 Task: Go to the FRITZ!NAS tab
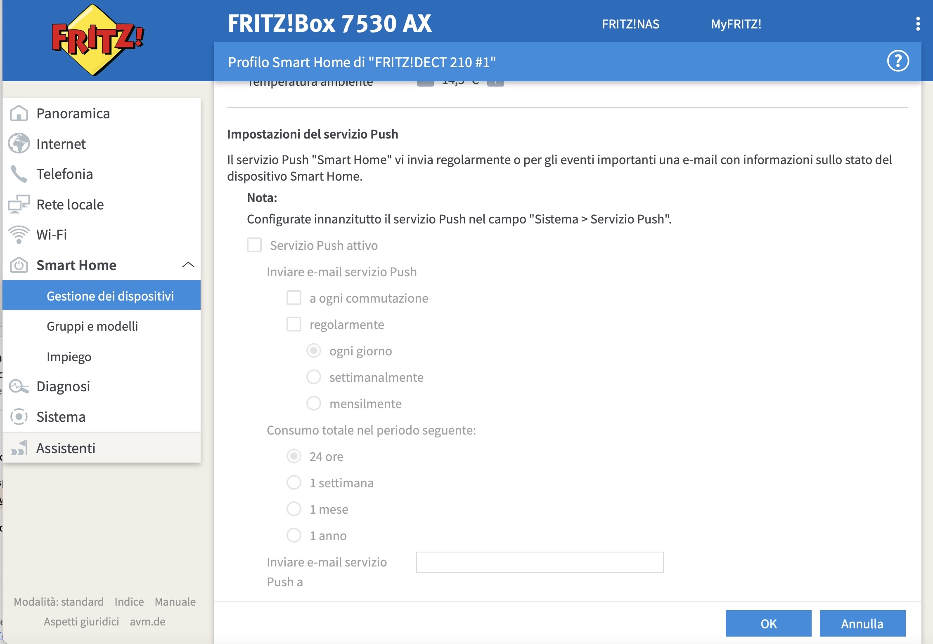coord(630,24)
